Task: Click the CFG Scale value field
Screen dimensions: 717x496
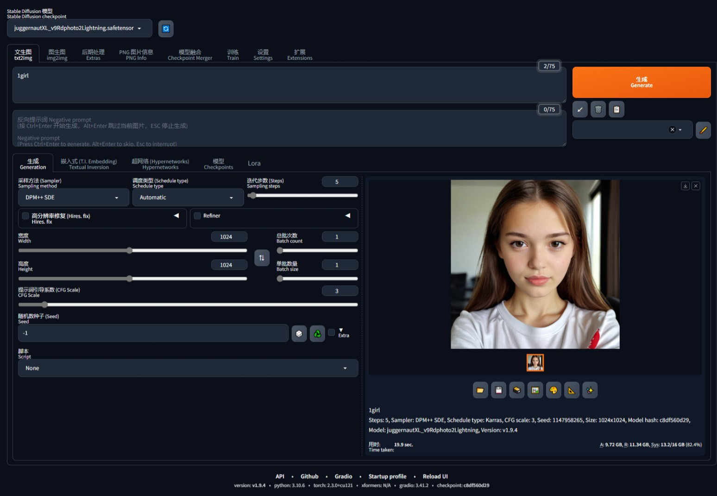Action: pos(340,291)
